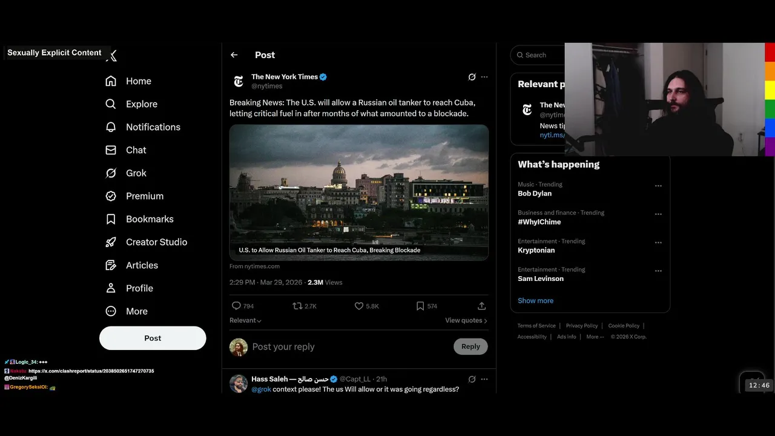Open Cookie Policy footer link

click(624, 326)
